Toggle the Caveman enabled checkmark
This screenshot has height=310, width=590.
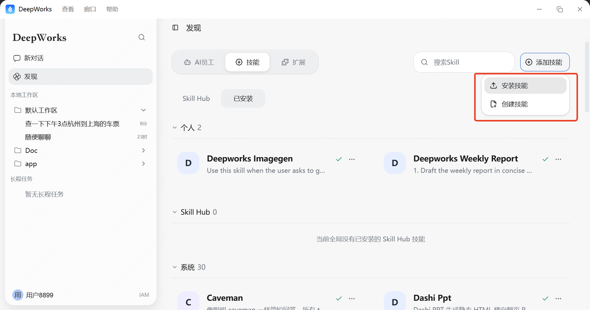(339, 298)
